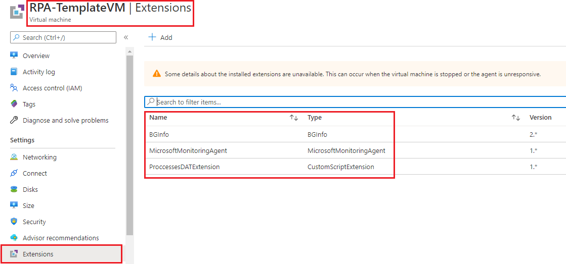The width and height of the screenshot is (566, 264).
Task: Click the Advisor recommendations cloud icon
Action: click(14, 238)
